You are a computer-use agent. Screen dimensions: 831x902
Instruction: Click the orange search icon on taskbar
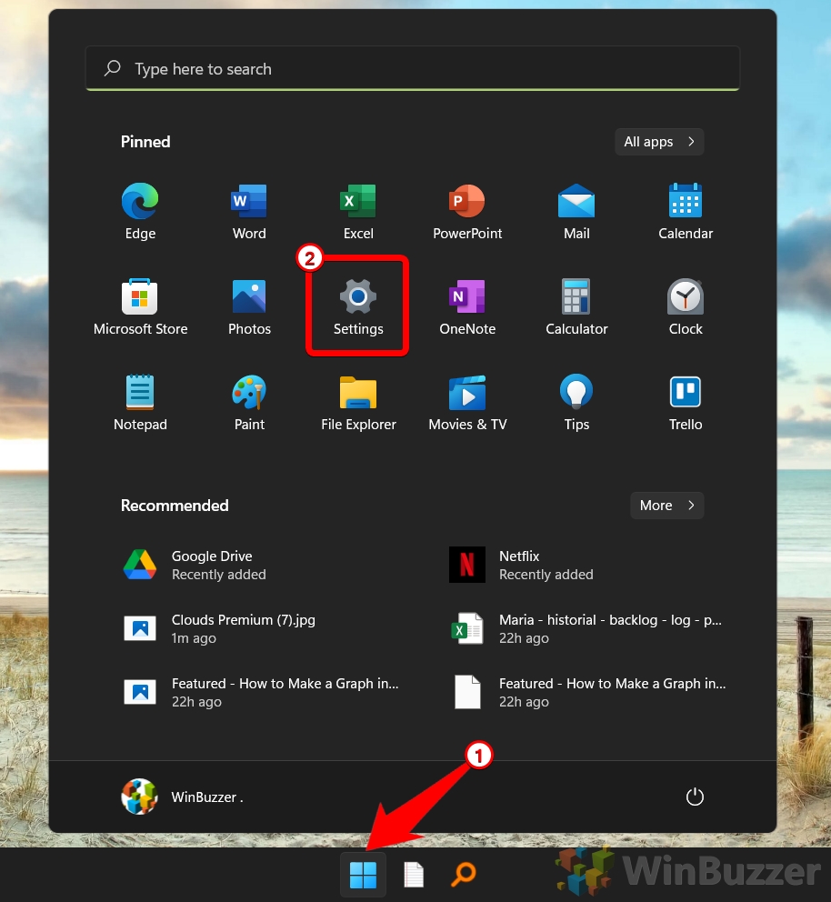pos(464,874)
